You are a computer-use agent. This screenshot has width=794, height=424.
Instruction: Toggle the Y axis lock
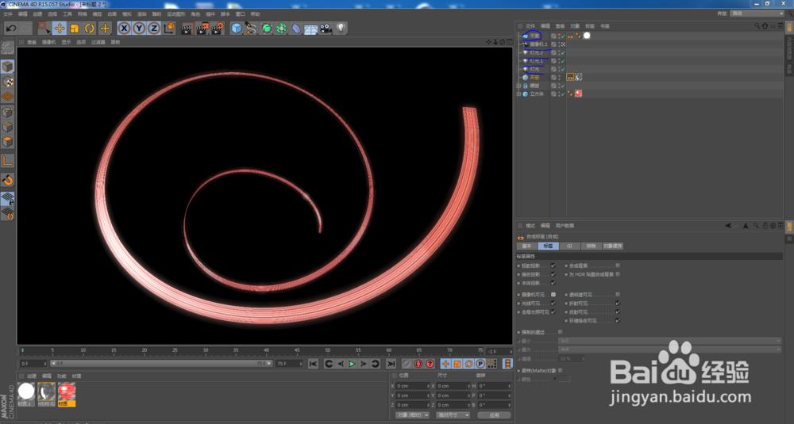click(139, 29)
